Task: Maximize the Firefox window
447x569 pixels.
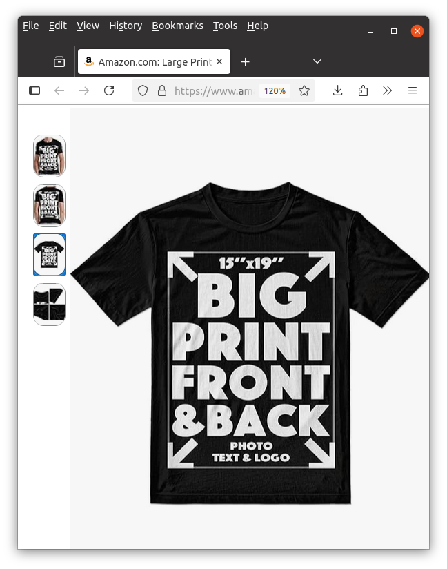Action: point(394,31)
